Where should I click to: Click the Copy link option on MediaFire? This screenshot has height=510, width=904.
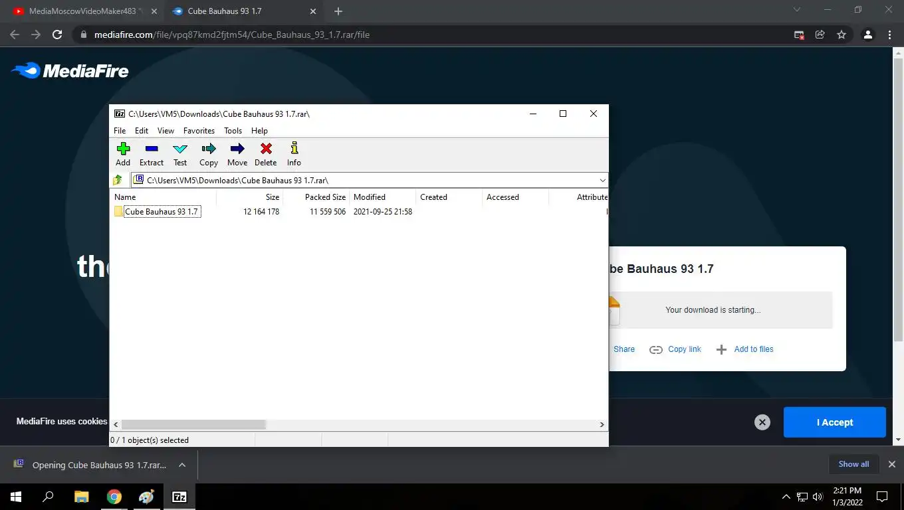pyautogui.click(x=675, y=349)
